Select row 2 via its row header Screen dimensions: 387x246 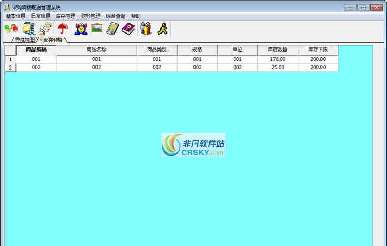[10, 68]
